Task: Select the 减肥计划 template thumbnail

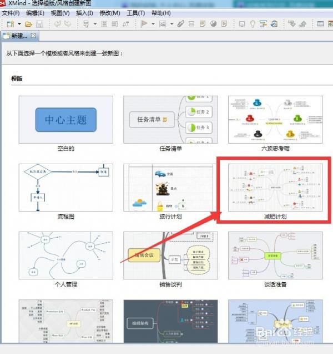Action: (x=275, y=188)
